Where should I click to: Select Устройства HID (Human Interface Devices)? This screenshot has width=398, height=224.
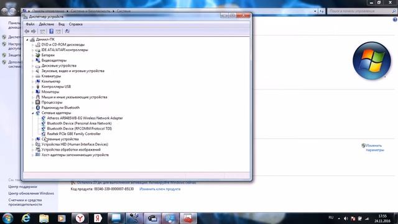pyautogui.click(x=75, y=144)
